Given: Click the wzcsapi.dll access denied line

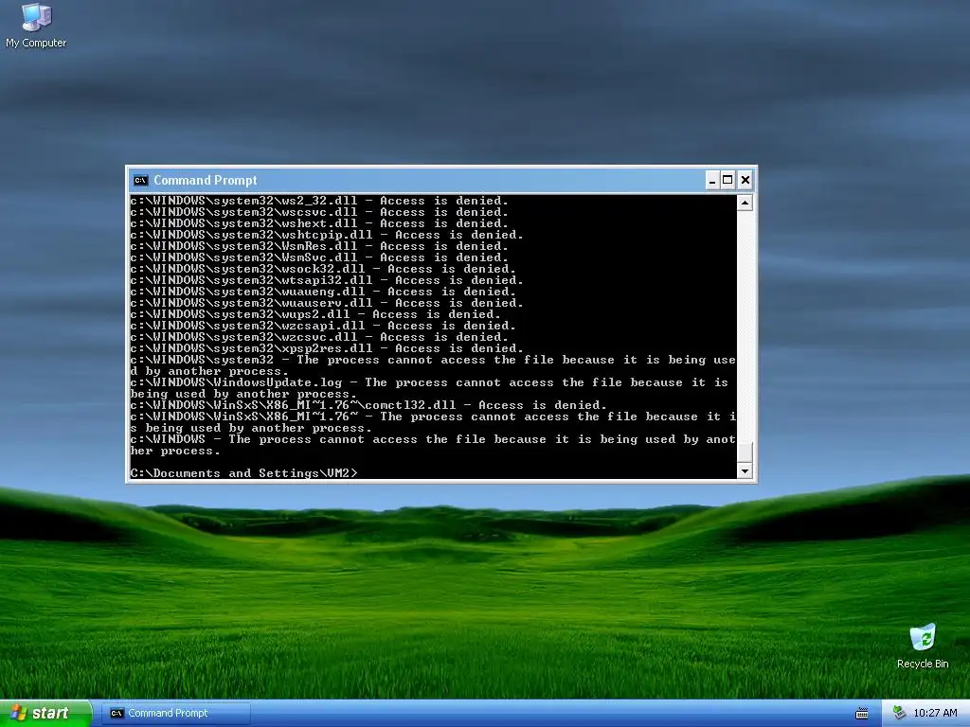Looking at the screenshot, I should pos(323,326).
